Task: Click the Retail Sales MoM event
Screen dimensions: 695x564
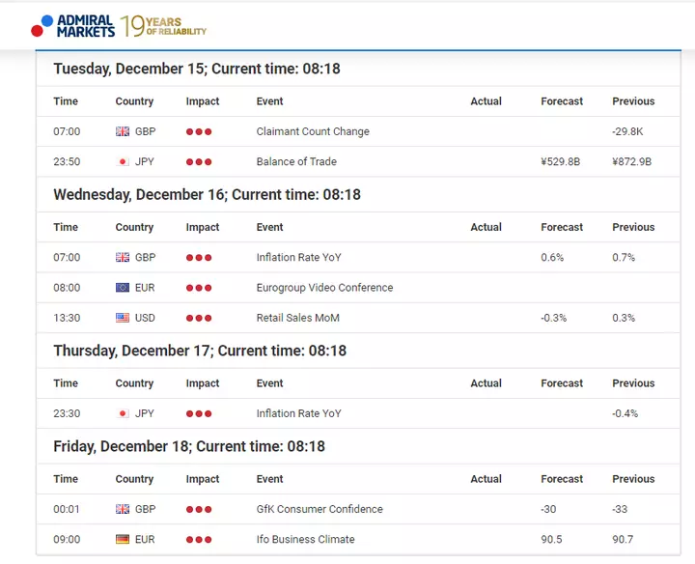Action: click(x=298, y=318)
